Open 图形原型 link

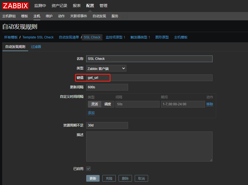point(162,37)
